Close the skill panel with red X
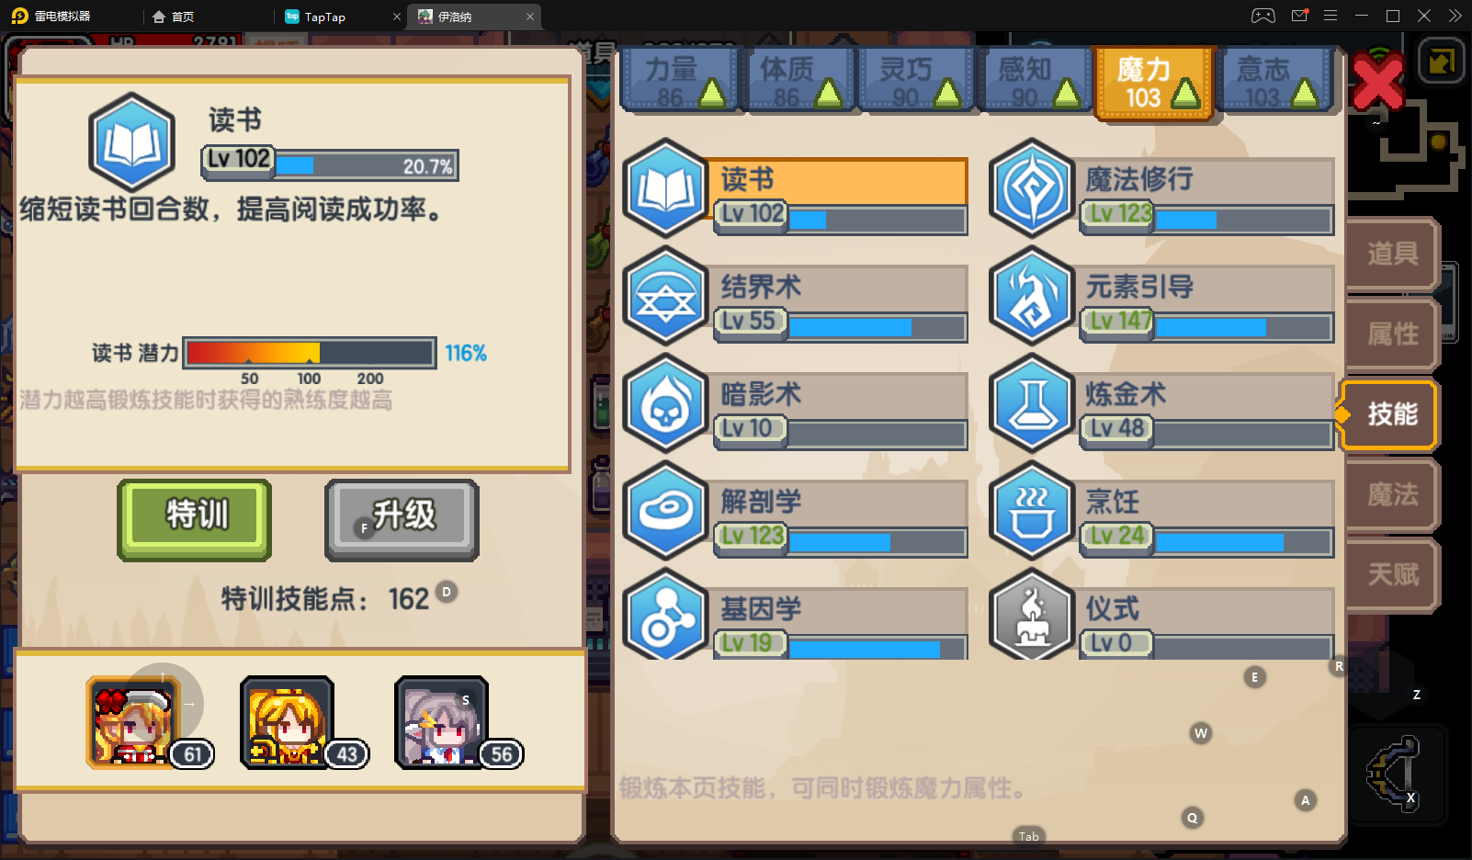The width and height of the screenshot is (1472, 860). pos(1377,81)
